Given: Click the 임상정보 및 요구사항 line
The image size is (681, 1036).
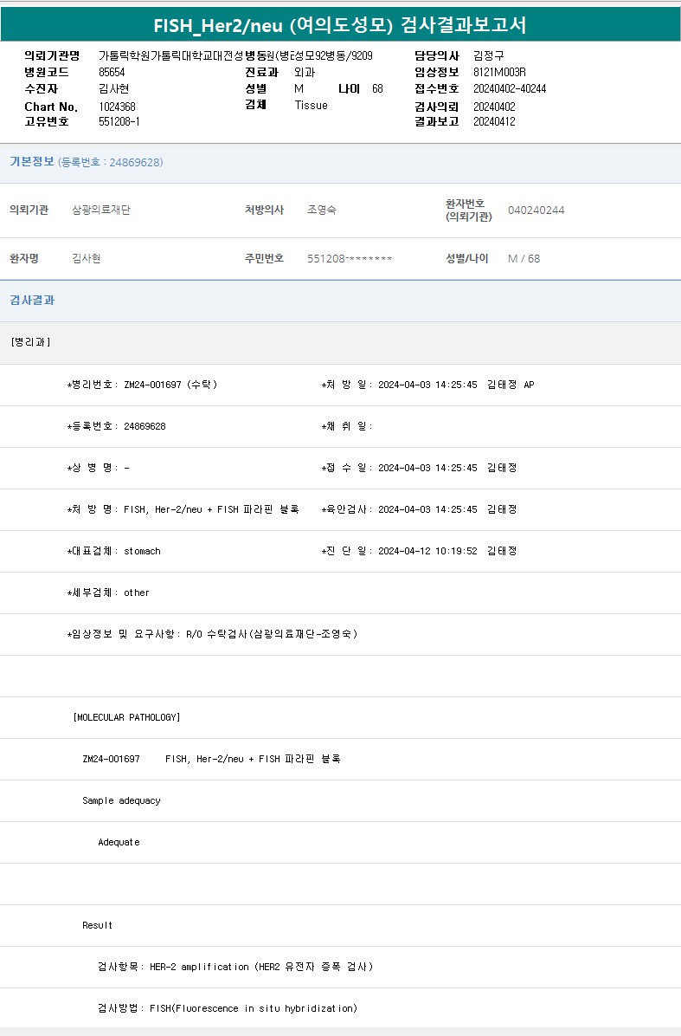Looking at the screenshot, I should [x=212, y=634].
